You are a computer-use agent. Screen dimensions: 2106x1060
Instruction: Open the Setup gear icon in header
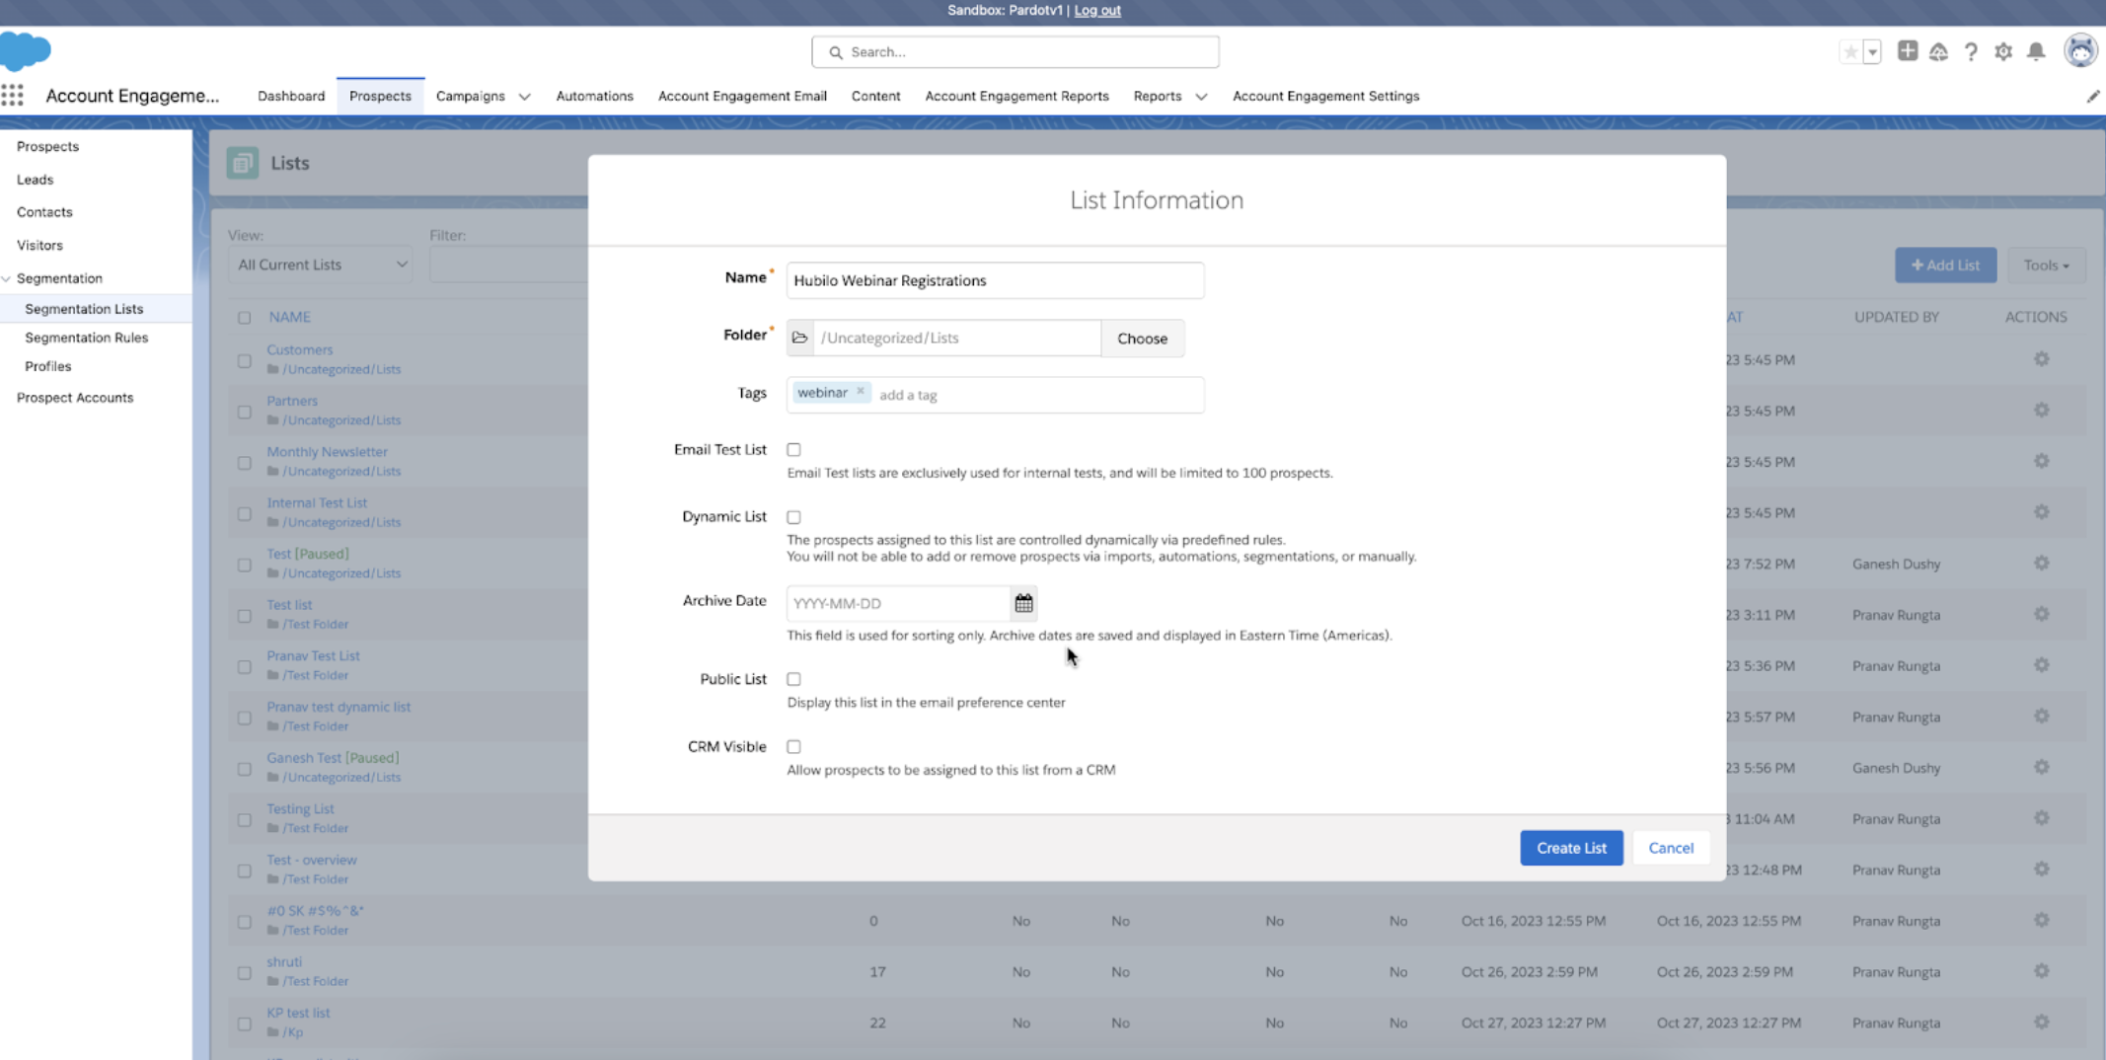(x=2003, y=51)
